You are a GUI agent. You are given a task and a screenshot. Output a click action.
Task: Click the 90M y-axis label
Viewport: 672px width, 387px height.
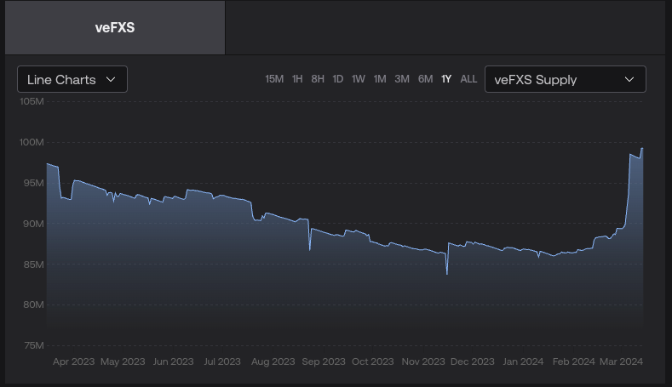pos(33,224)
